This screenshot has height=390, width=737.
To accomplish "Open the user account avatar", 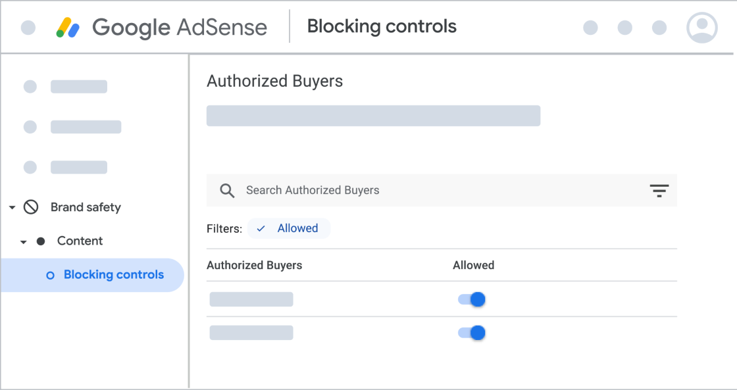I will tap(701, 28).
